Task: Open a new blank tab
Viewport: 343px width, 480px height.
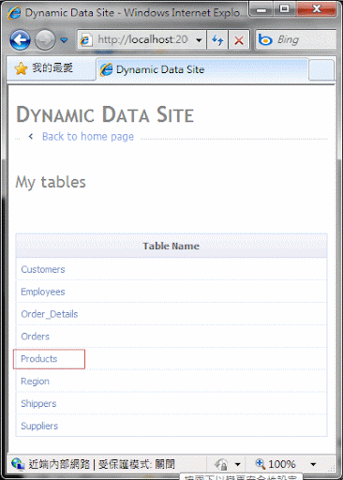Action: (321, 69)
